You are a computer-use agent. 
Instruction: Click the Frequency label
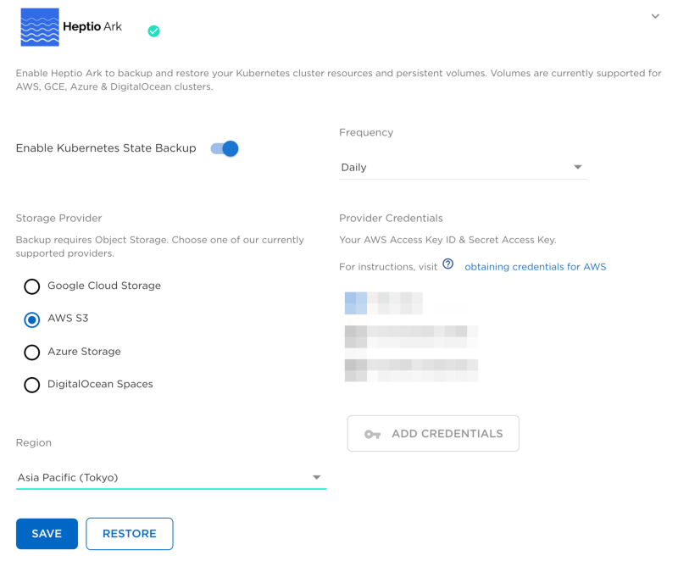366,132
